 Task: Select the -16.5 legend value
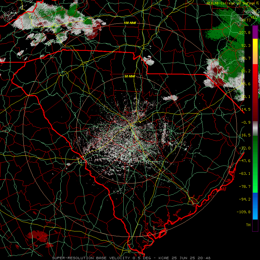click(245, 135)
